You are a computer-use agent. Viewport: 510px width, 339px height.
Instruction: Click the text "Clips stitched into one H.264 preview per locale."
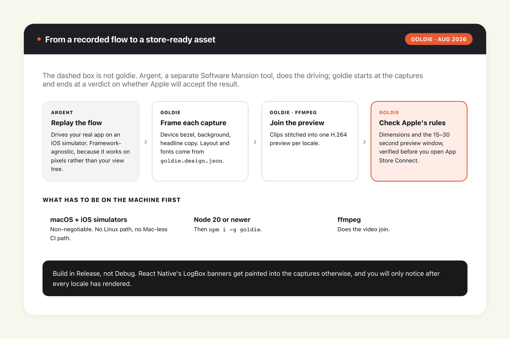pyautogui.click(x=308, y=139)
